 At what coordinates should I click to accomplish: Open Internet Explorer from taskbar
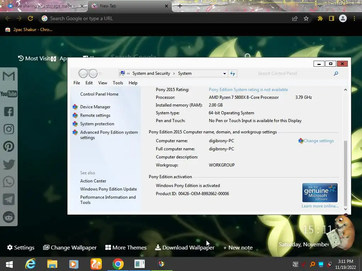(x=30, y=264)
